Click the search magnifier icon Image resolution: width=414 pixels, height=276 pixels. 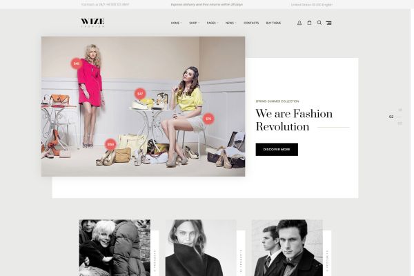(319, 23)
